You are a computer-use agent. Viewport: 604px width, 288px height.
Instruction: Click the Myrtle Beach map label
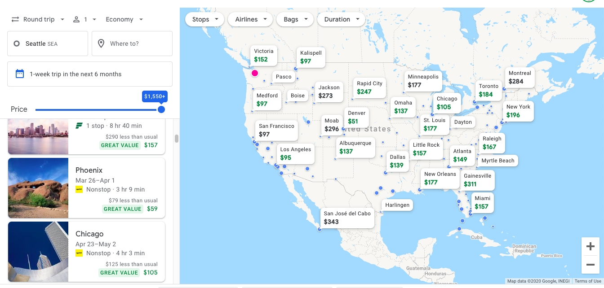(x=498, y=161)
